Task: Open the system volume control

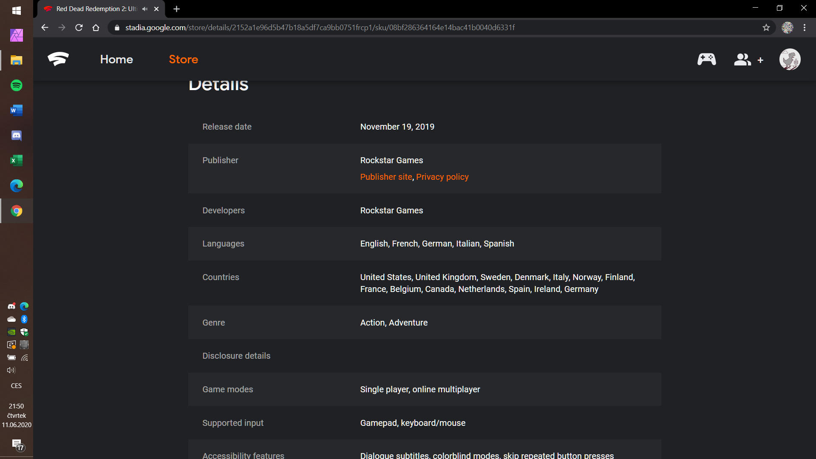Action: [x=11, y=370]
